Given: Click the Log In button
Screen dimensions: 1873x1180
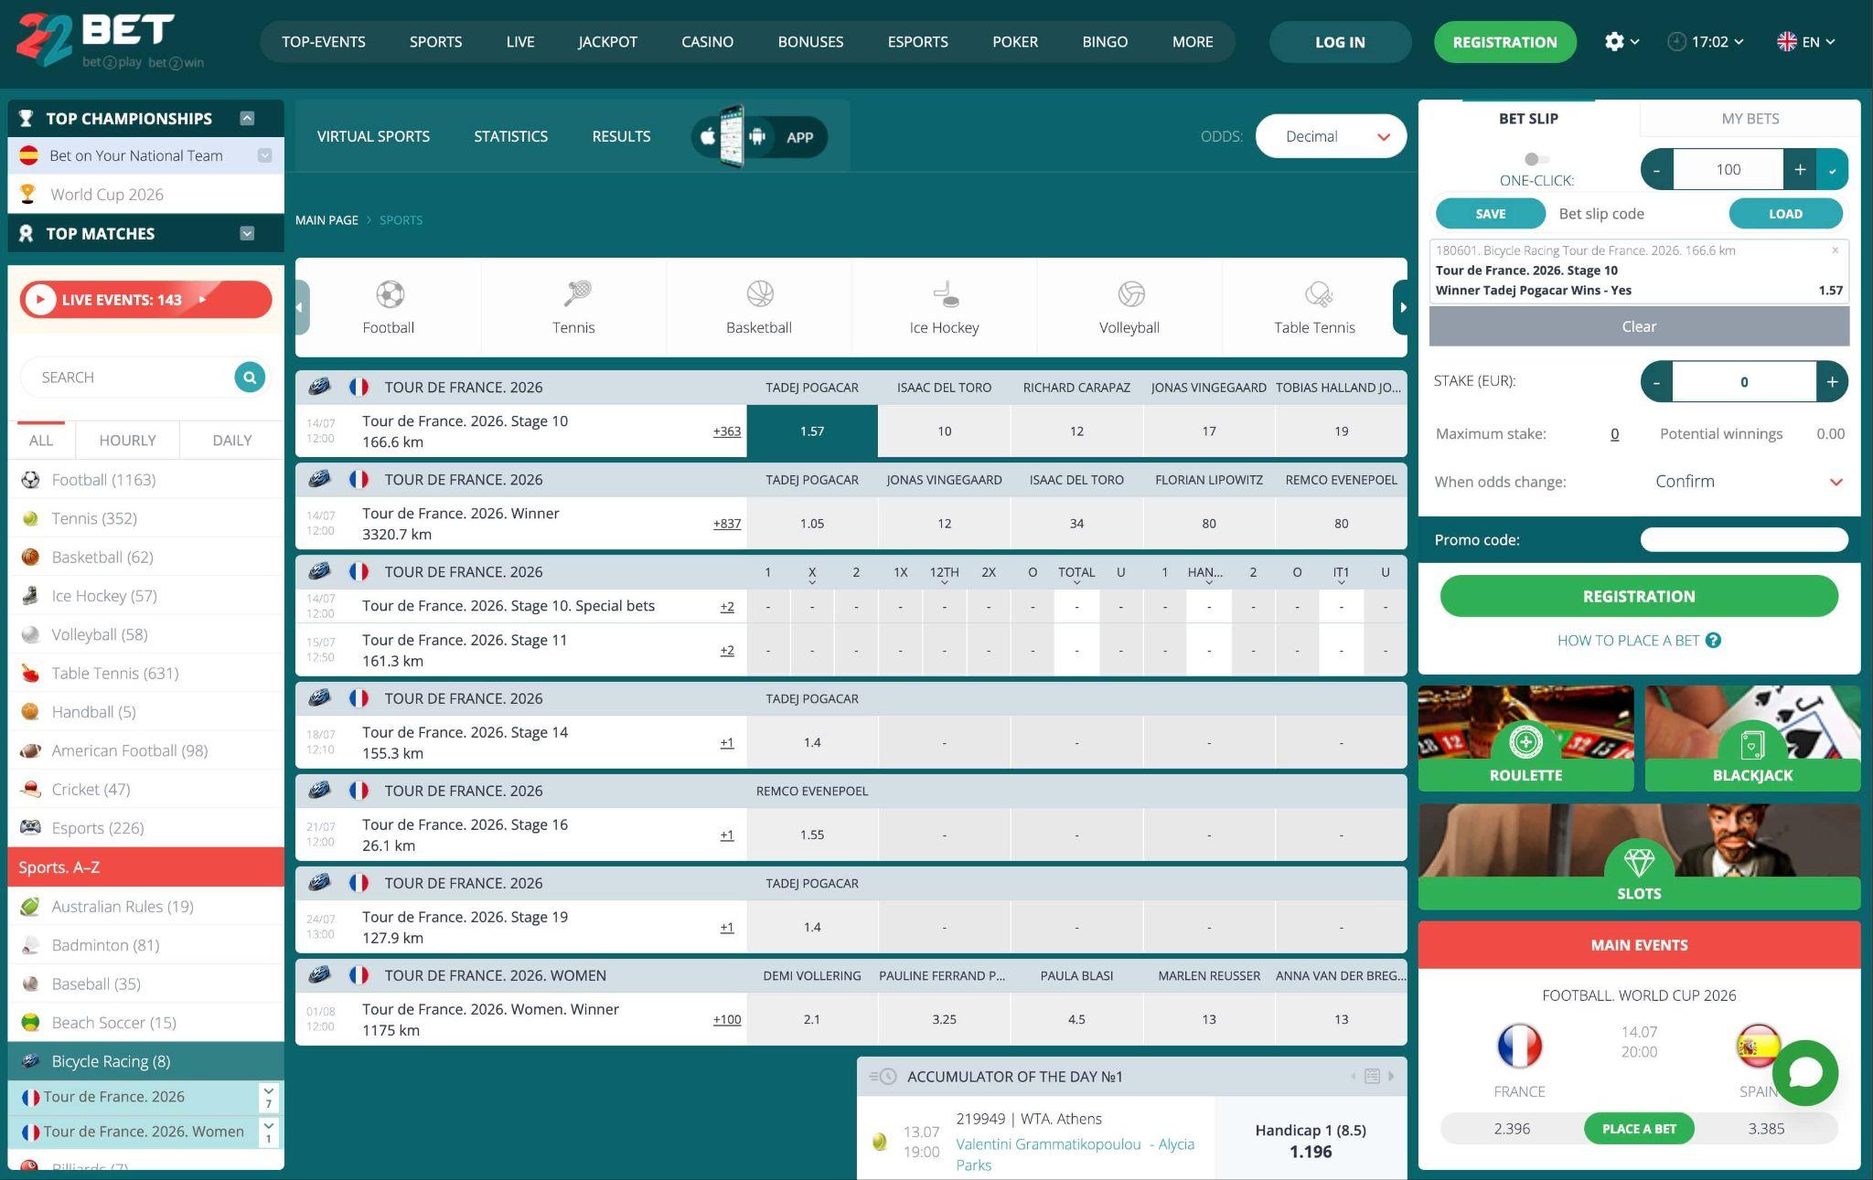Looking at the screenshot, I should pos(1340,42).
